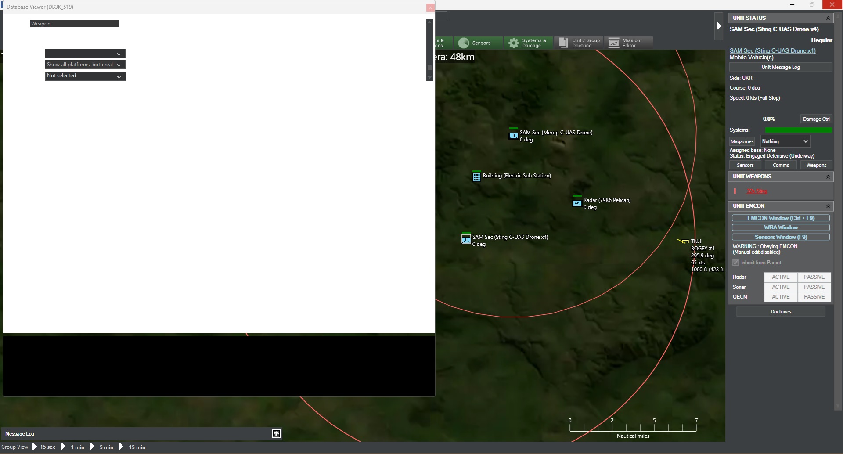Screen dimensions: 843x454
Task: Set Radar EMCON to PASSIVE
Action: tap(814, 277)
